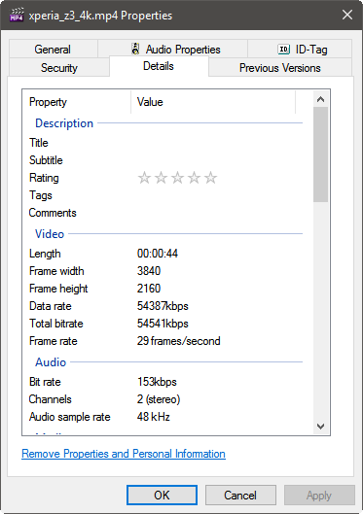Switch to the ID-Tag tab
This screenshot has height=514, width=363.
pos(300,50)
